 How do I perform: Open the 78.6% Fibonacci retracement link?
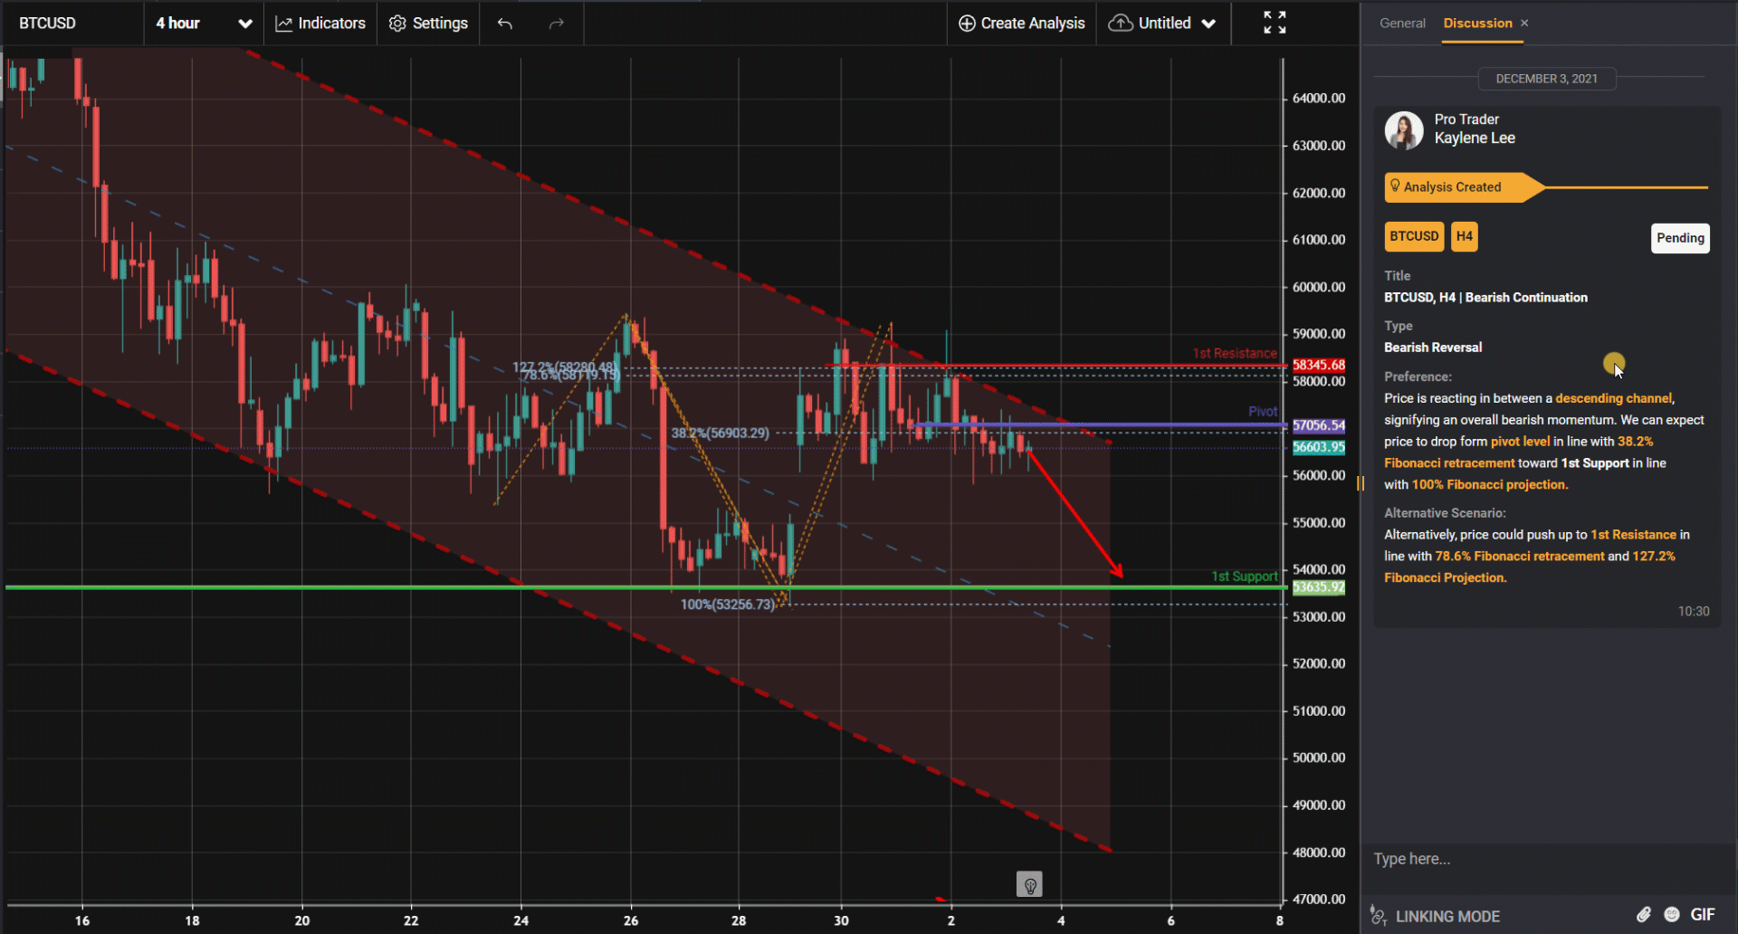click(1519, 557)
